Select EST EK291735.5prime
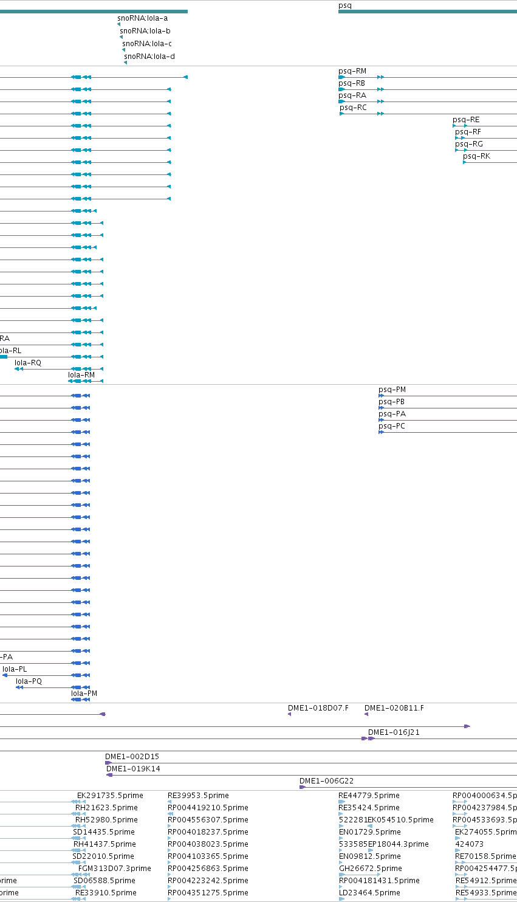Image resolution: width=517 pixels, height=902 pixels. [x=110, y=796]
